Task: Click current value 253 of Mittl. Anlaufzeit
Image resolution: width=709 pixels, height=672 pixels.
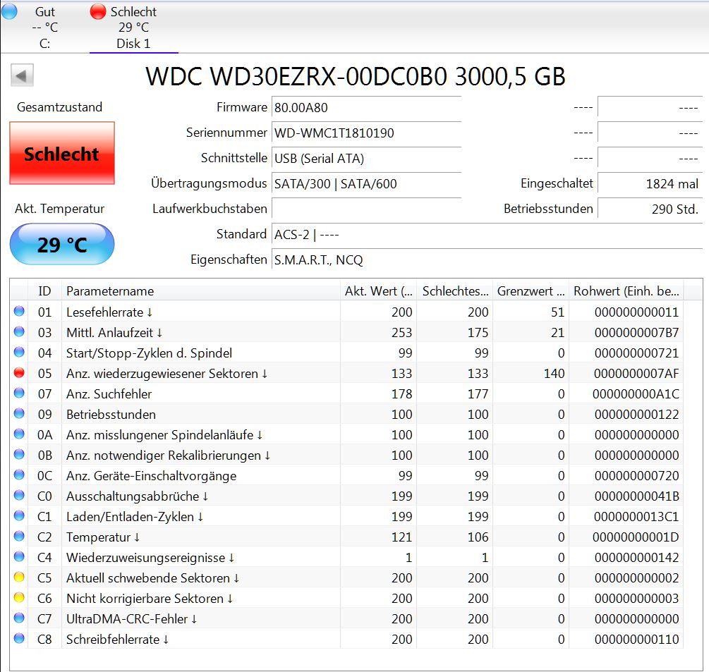Action: tap(401, 333)
